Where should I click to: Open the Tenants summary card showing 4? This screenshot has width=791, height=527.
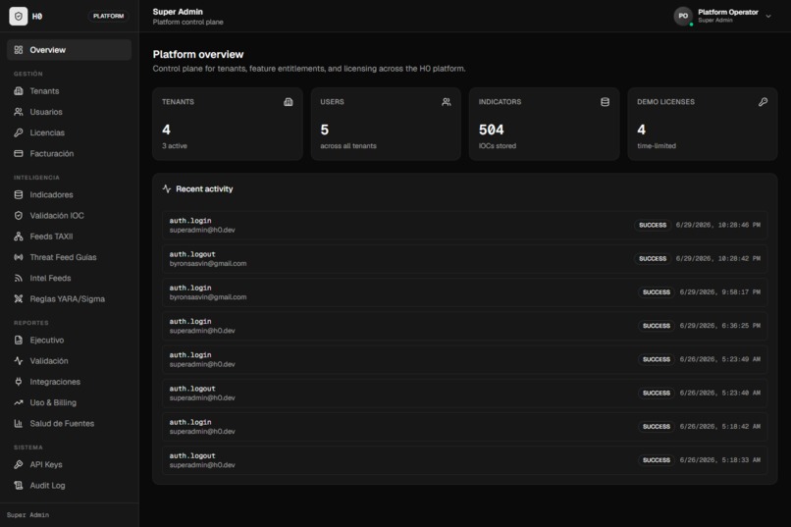click(x=228, y=124)
